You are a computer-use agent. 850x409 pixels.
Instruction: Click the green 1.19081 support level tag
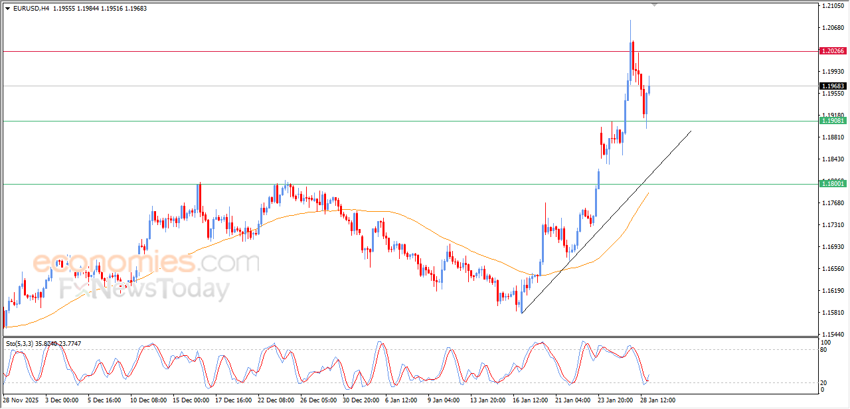(x=833, y=122)
